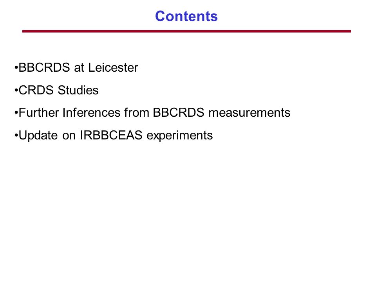The width and height of the screenshot is (376, 282).
Task: Click "BBCRDS" in the third bullet line
Action: click(x=179, y=112)
